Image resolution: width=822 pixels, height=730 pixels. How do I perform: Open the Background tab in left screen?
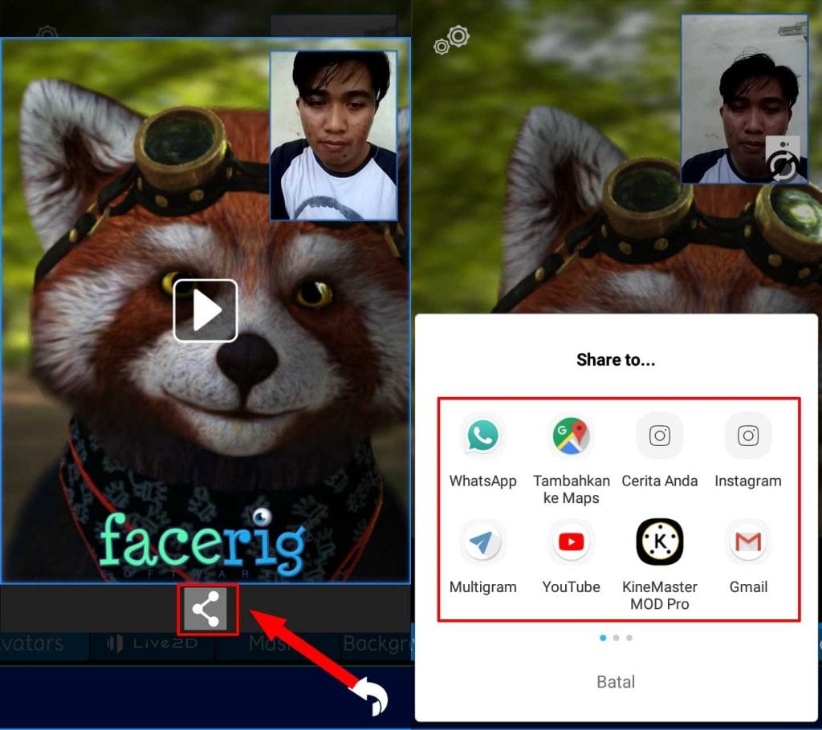pyautogui.click(x=376, y=644)
